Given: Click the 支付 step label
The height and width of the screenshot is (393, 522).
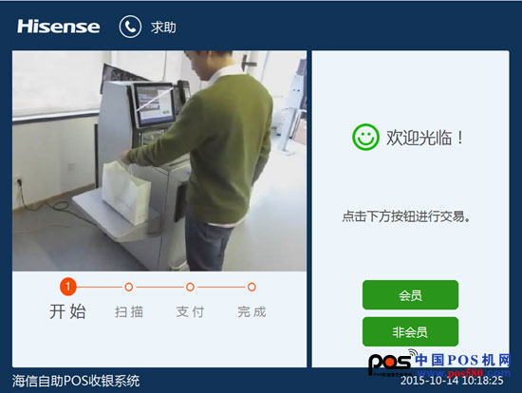Looking at the screenshot, I should click(190, 312).
